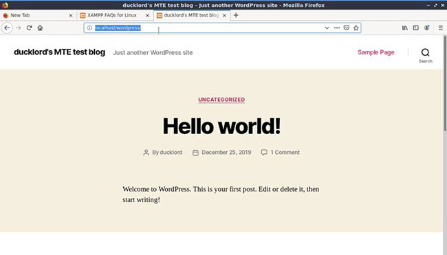
Task: Open the Firefox home page icon
Action: pyautogui.click(x=40, y=28)
